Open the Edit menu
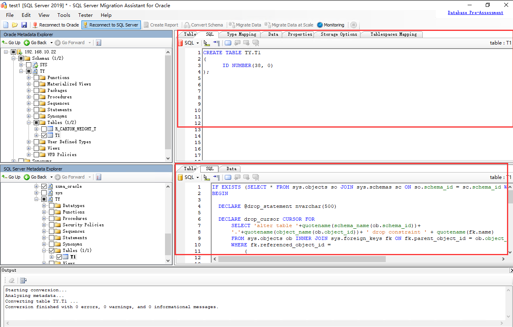513x327 pixels. 26,15
